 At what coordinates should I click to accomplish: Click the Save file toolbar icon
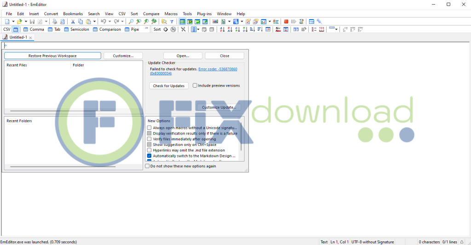32,22
